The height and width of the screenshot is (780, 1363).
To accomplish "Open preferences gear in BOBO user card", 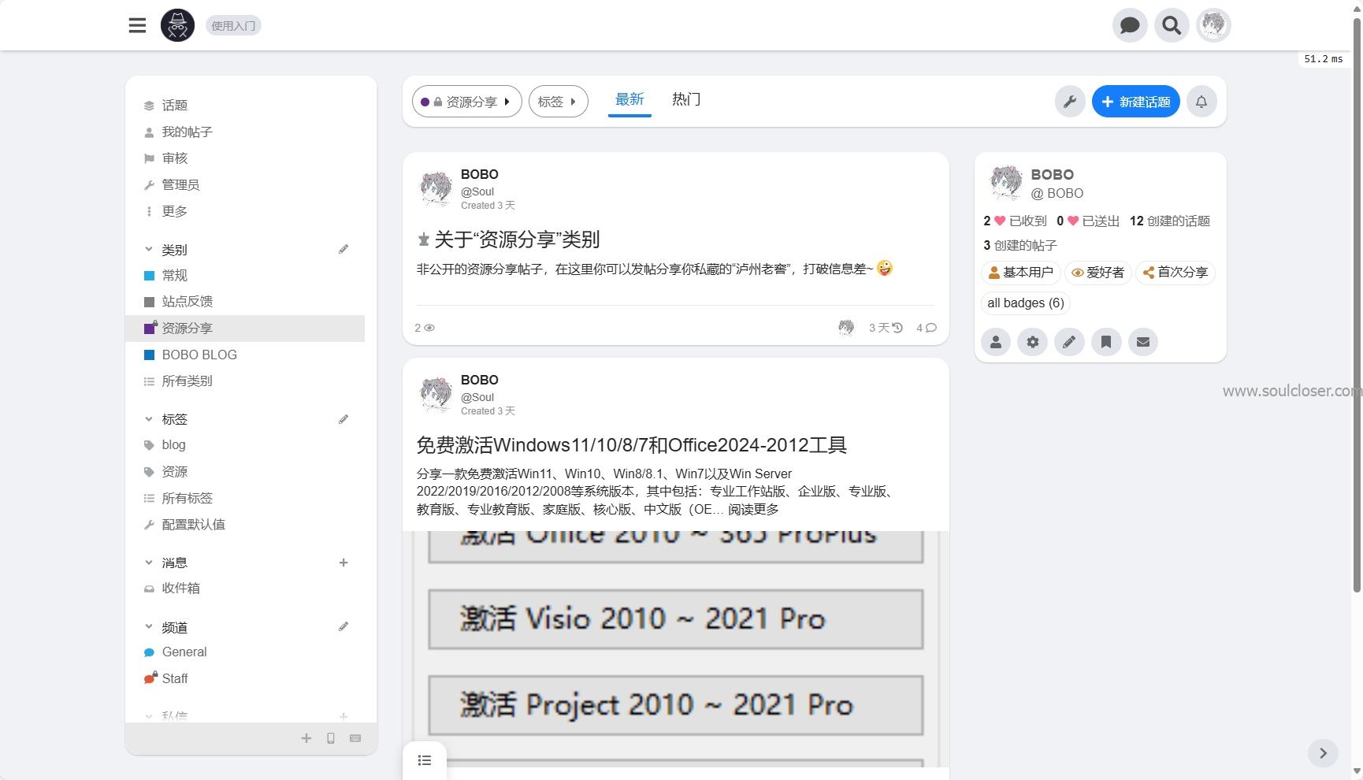I will pyautogui.click(x=1033, y=342).
